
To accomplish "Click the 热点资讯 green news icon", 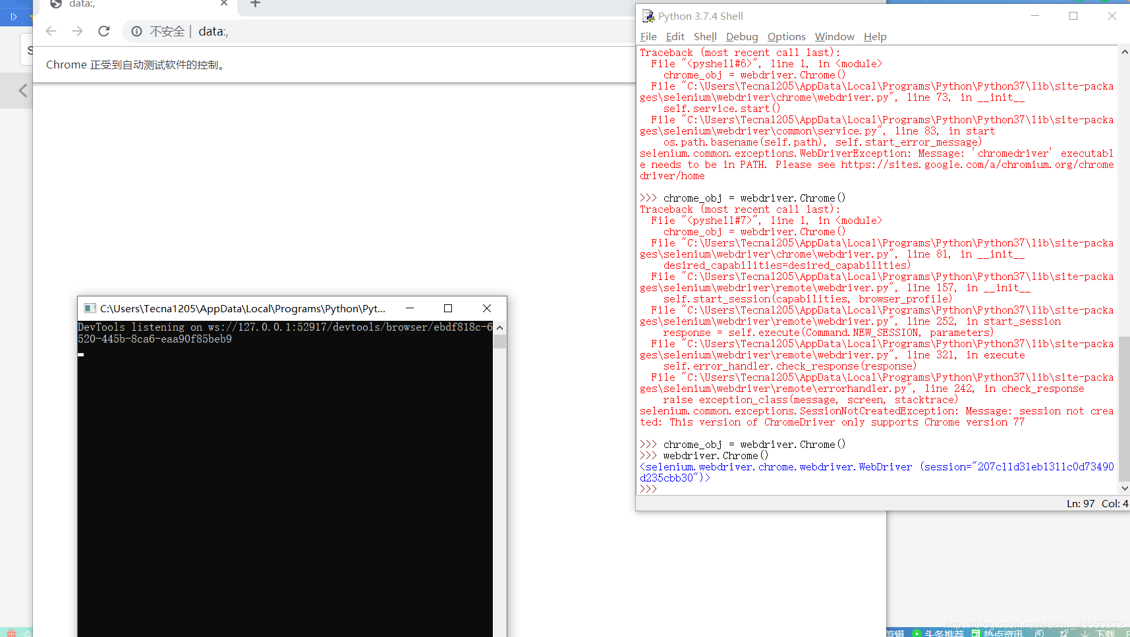I will click(976, 633).
